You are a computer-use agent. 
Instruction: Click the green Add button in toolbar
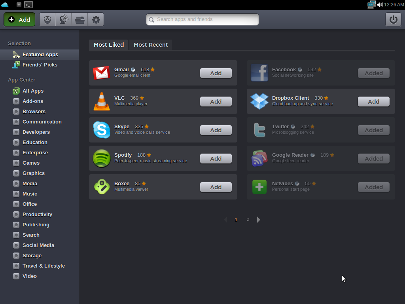pyautogui.click(x=19, y=20)
